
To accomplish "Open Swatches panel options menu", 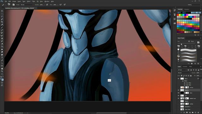I will pos(201,9).
